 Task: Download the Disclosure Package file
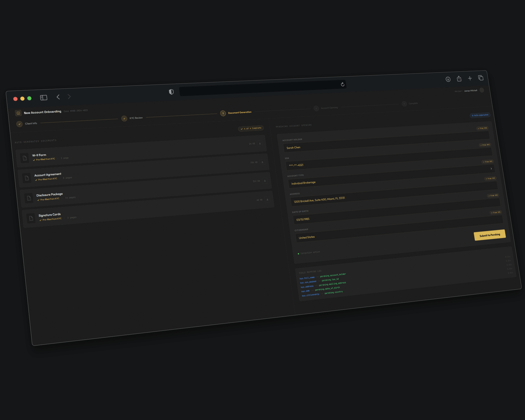pos(265,181)
